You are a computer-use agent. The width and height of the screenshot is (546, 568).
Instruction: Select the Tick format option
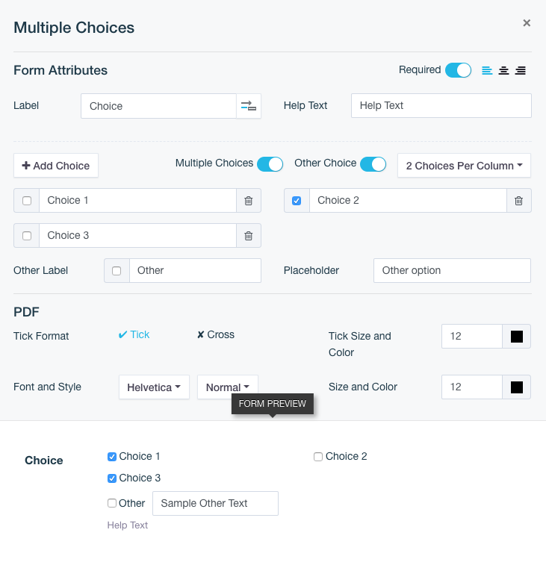(134, 335)
